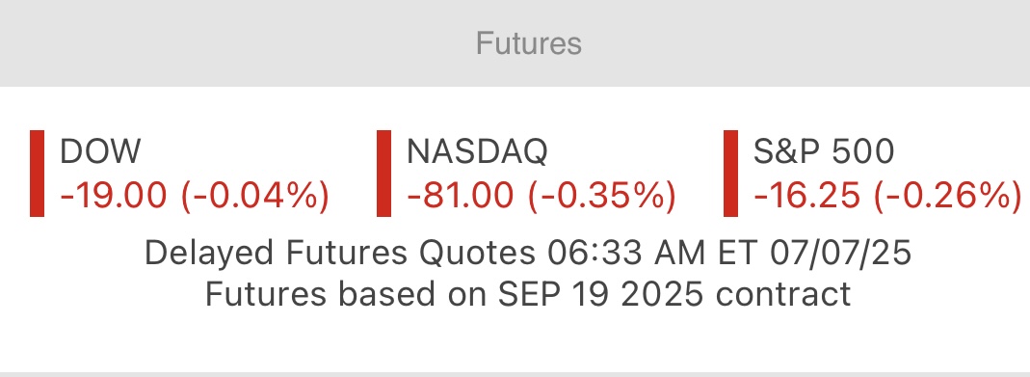The width and height of the screenshot is (1030, 377).
Task: Select the S&P 500 change value -16.25 (-0.26%)
Action: coord(887,196)
